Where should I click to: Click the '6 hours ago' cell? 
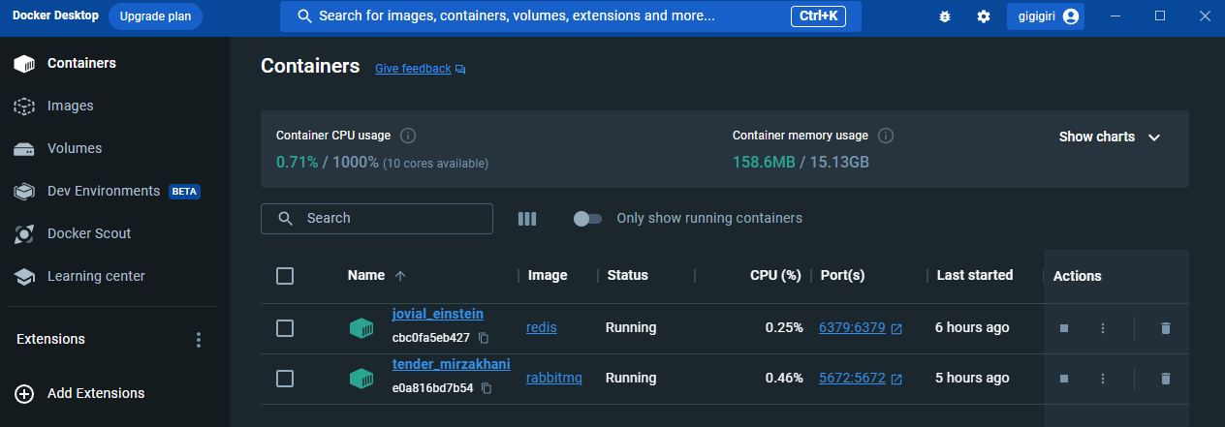coord(972,327)
